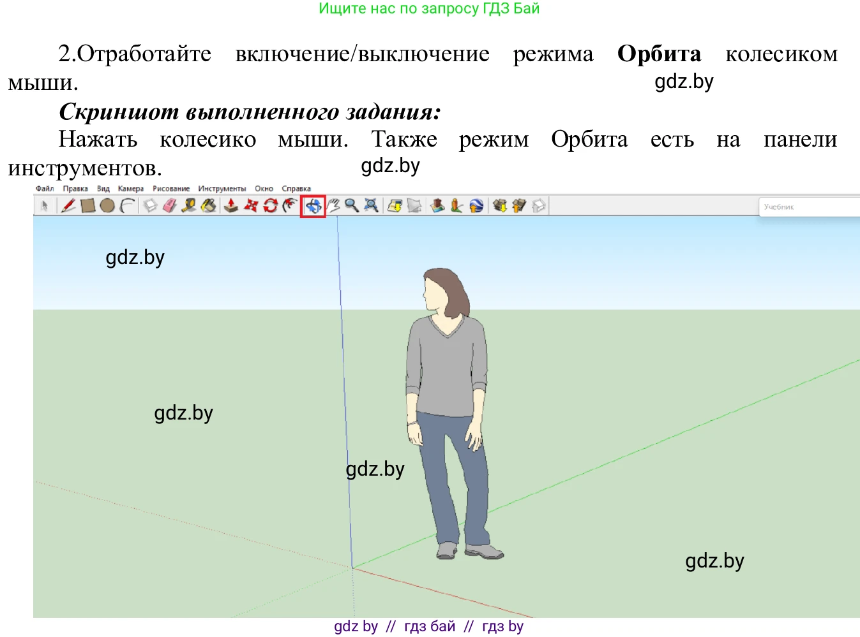Pick the Zoom magnifier tool

tap(352, 205)
